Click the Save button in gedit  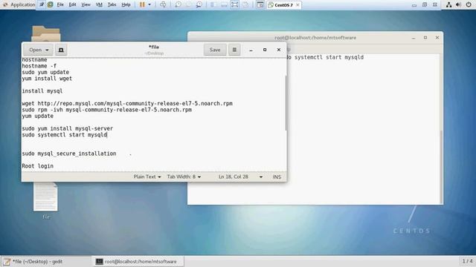click(215, 50)
